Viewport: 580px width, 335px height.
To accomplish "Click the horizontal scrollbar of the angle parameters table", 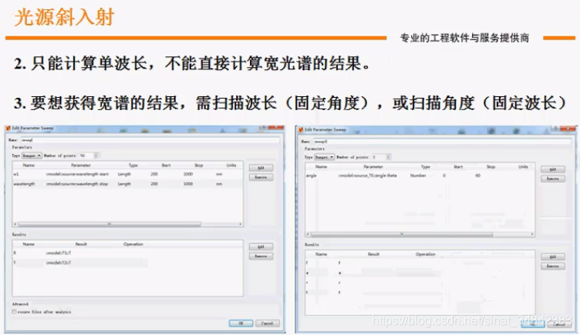I will pyautogui.click(x=401, y=234).
